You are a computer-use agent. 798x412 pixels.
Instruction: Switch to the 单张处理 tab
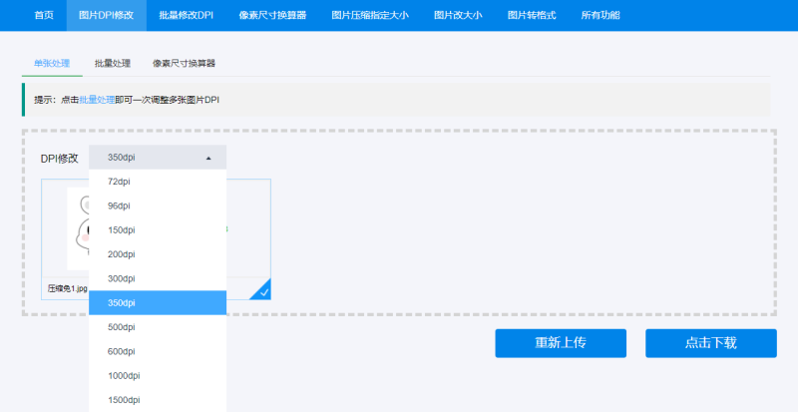pos(52,64)
